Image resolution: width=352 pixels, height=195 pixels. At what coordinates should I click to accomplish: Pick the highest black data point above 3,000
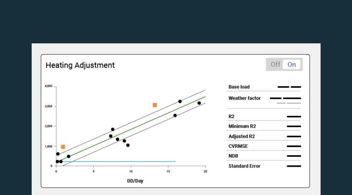tap(180, 102)
